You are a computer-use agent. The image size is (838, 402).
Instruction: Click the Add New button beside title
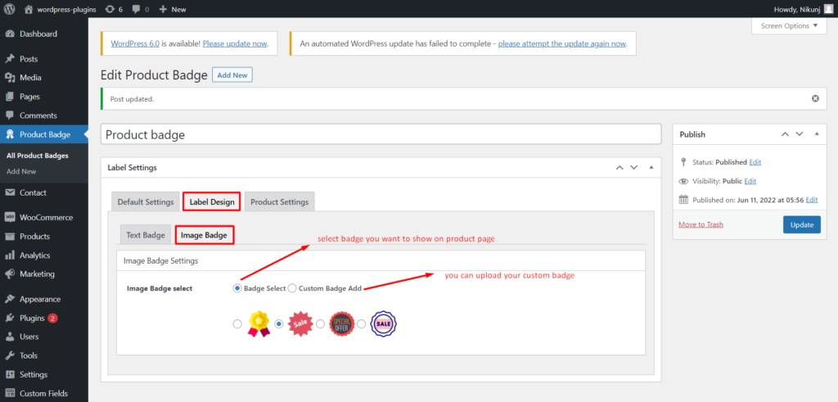tap(232, 75)
